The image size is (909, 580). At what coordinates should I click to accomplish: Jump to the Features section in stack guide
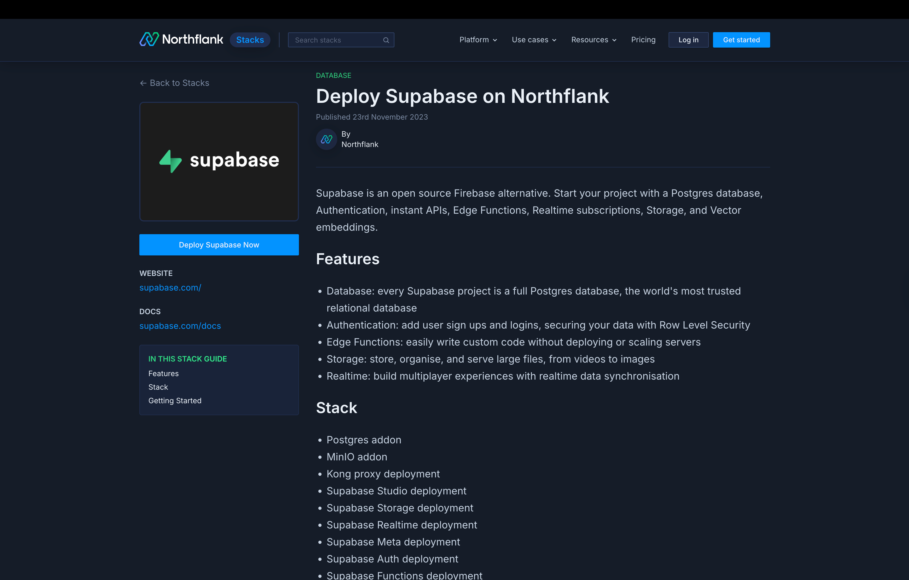[x=163, y=373]
